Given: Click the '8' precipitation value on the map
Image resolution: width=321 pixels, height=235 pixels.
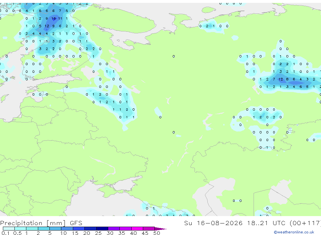Looking at the screenshot, I should 287,79.
